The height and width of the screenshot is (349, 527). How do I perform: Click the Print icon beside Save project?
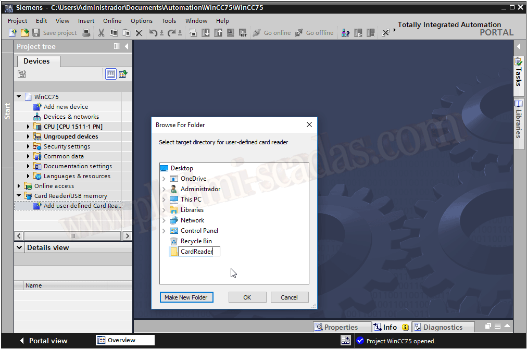tap(86, 33)
